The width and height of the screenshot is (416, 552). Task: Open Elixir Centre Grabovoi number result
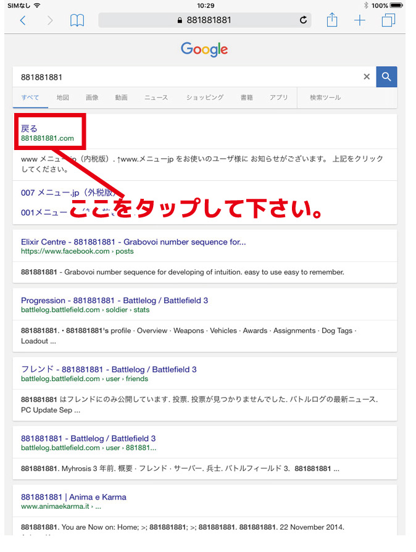pyautogui.click(x=133, y=242)
